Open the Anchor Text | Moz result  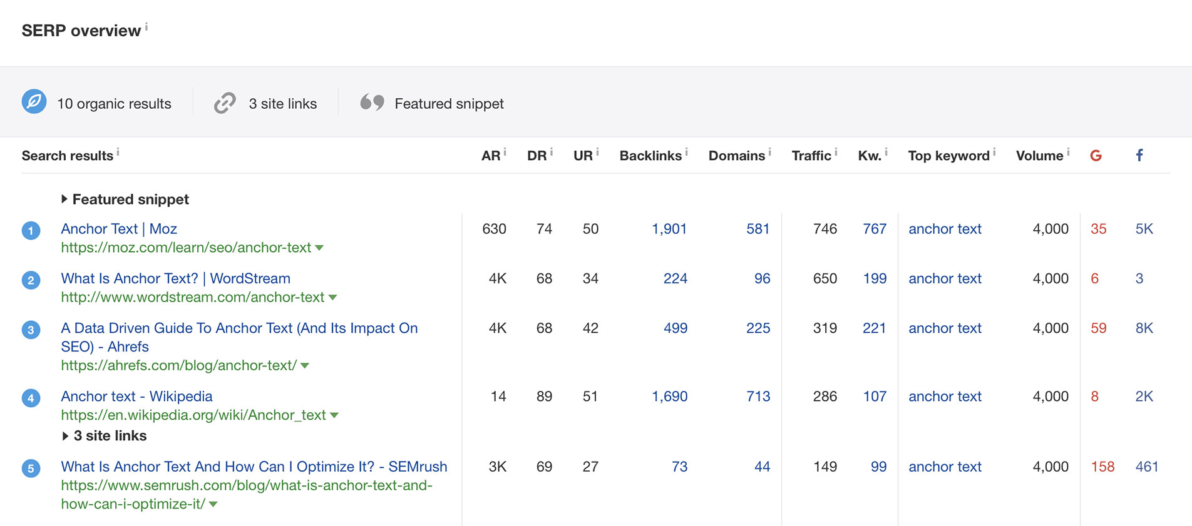(x=119, y=229)
